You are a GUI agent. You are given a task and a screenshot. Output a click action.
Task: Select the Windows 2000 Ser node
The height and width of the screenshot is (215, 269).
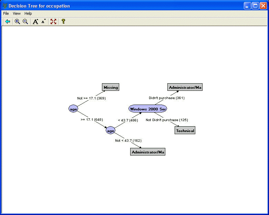tap(148, 109)
